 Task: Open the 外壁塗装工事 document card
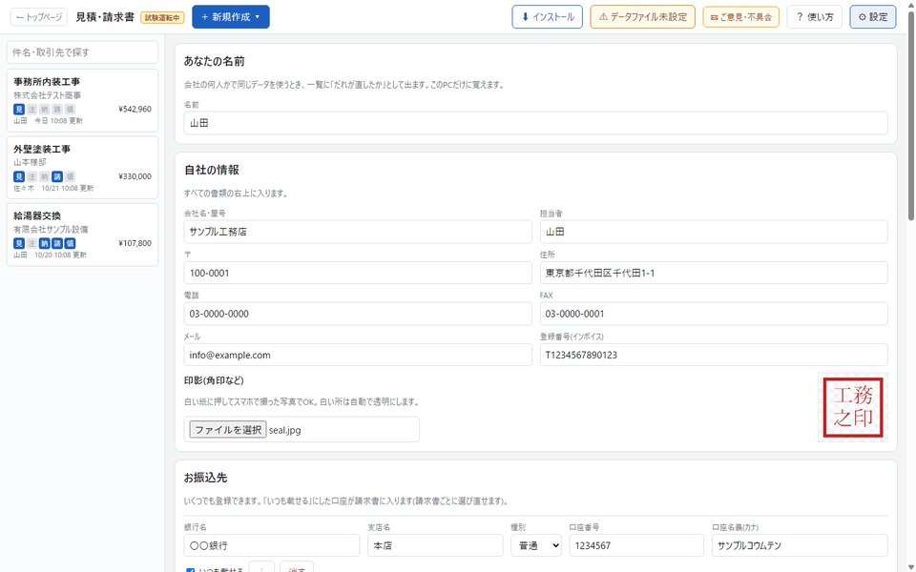pos(82,168)
